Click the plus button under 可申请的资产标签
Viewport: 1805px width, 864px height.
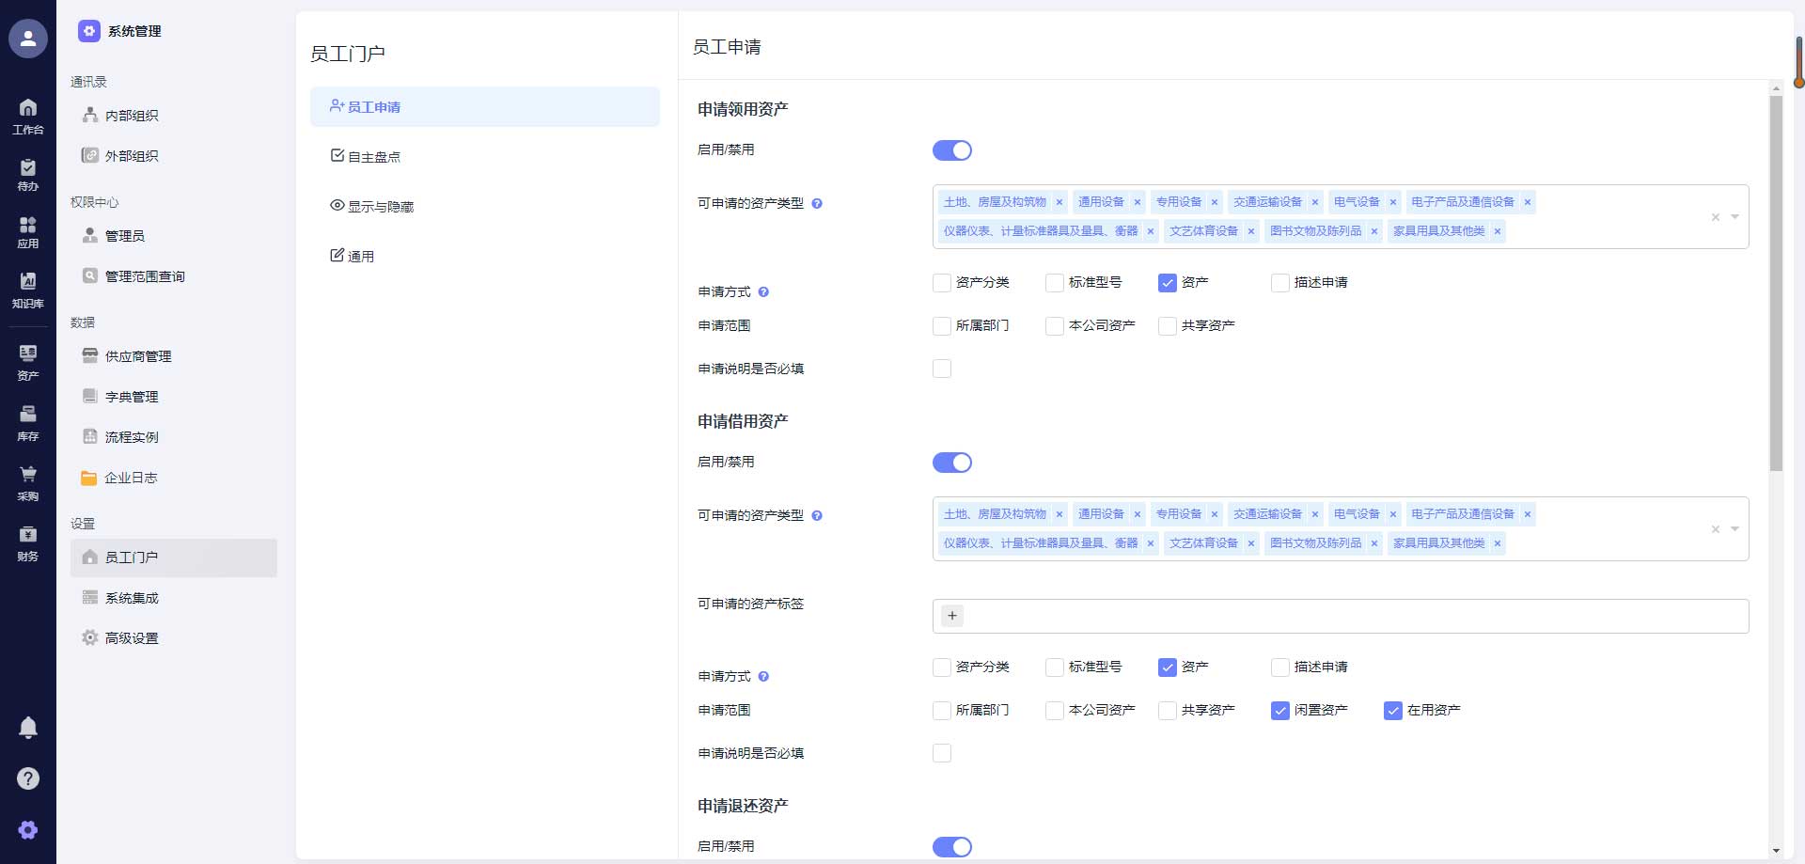point(952,616)
